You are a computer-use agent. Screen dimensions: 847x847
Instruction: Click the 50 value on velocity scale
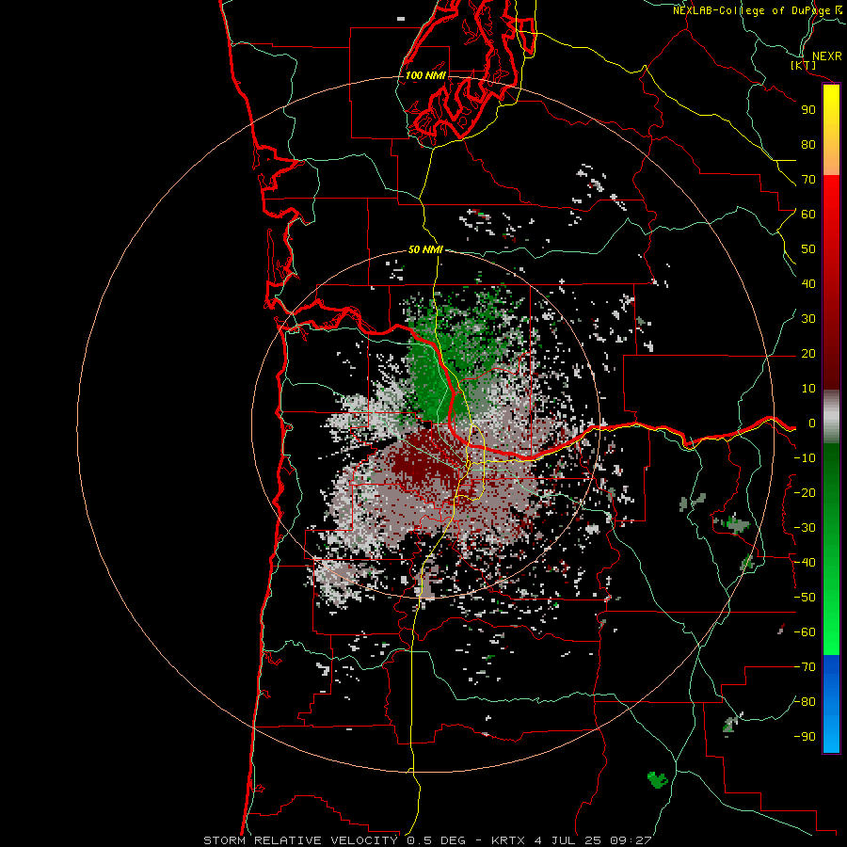[808, 249]
